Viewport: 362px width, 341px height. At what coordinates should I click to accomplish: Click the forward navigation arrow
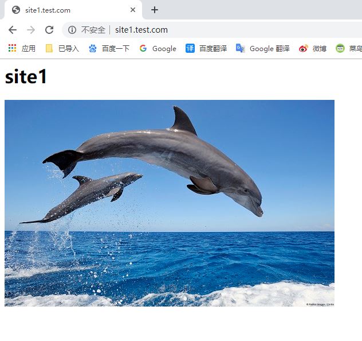(31, 30)
